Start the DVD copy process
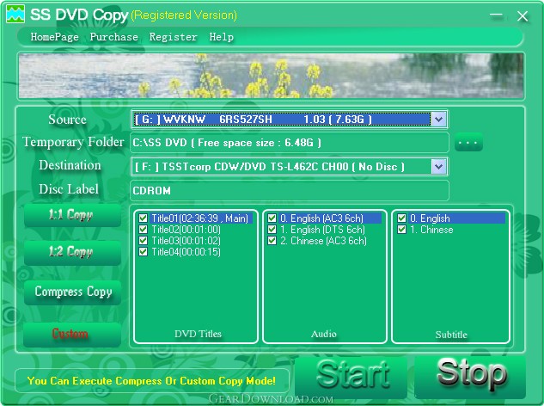 tap(351, 377)
